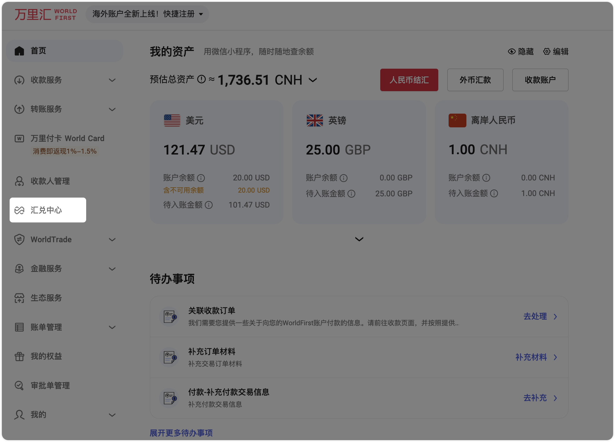Open 生态服务 in the sidebar
615x442 pixels.
[46, 298]
